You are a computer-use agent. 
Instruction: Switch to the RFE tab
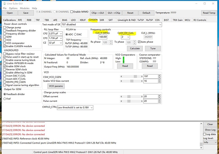(20, 20)
